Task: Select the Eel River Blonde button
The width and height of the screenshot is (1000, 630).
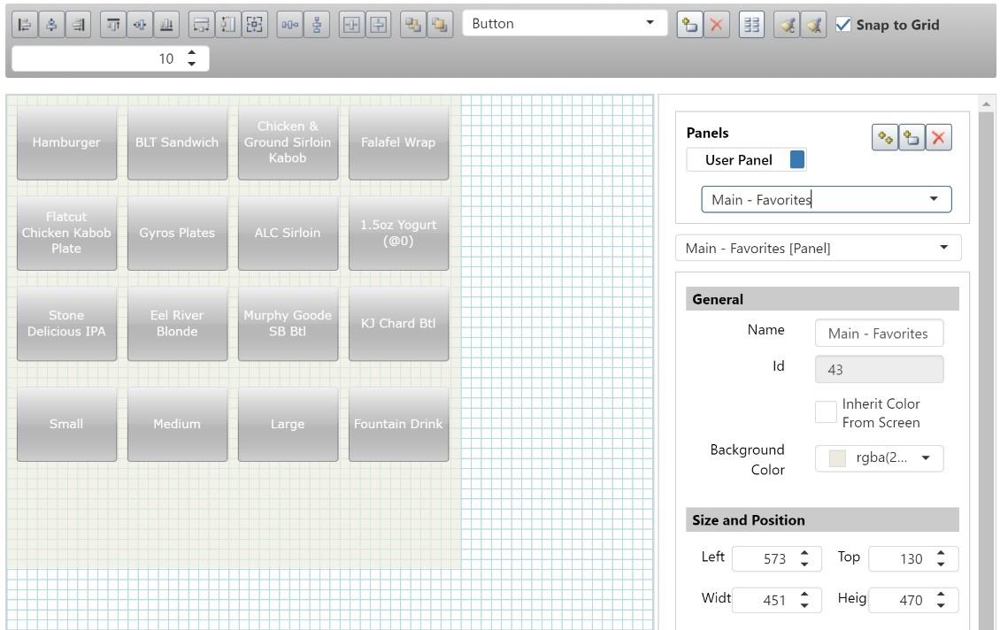Action: (177, 323)
